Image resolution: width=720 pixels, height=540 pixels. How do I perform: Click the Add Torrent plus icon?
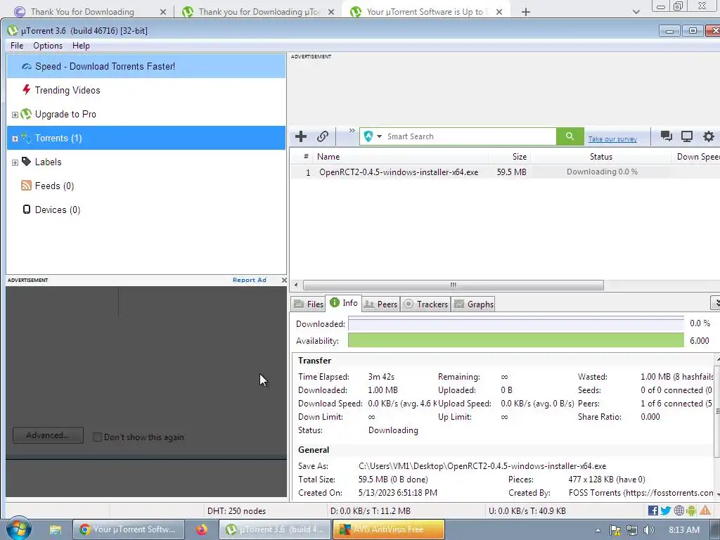pyautogui.click(x=301, y=136)
